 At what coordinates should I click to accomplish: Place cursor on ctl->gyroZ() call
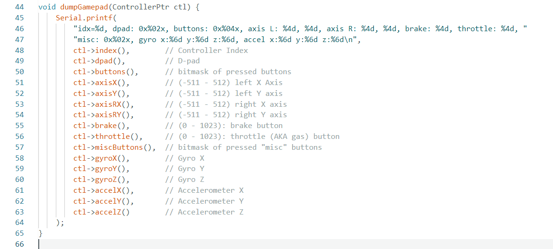pos(101,180)
